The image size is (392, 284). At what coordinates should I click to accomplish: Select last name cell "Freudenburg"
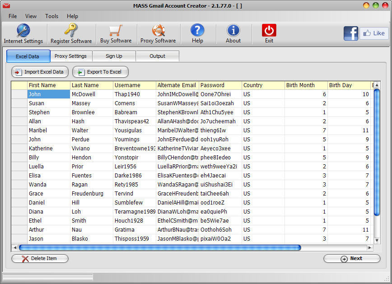(92, 194)
